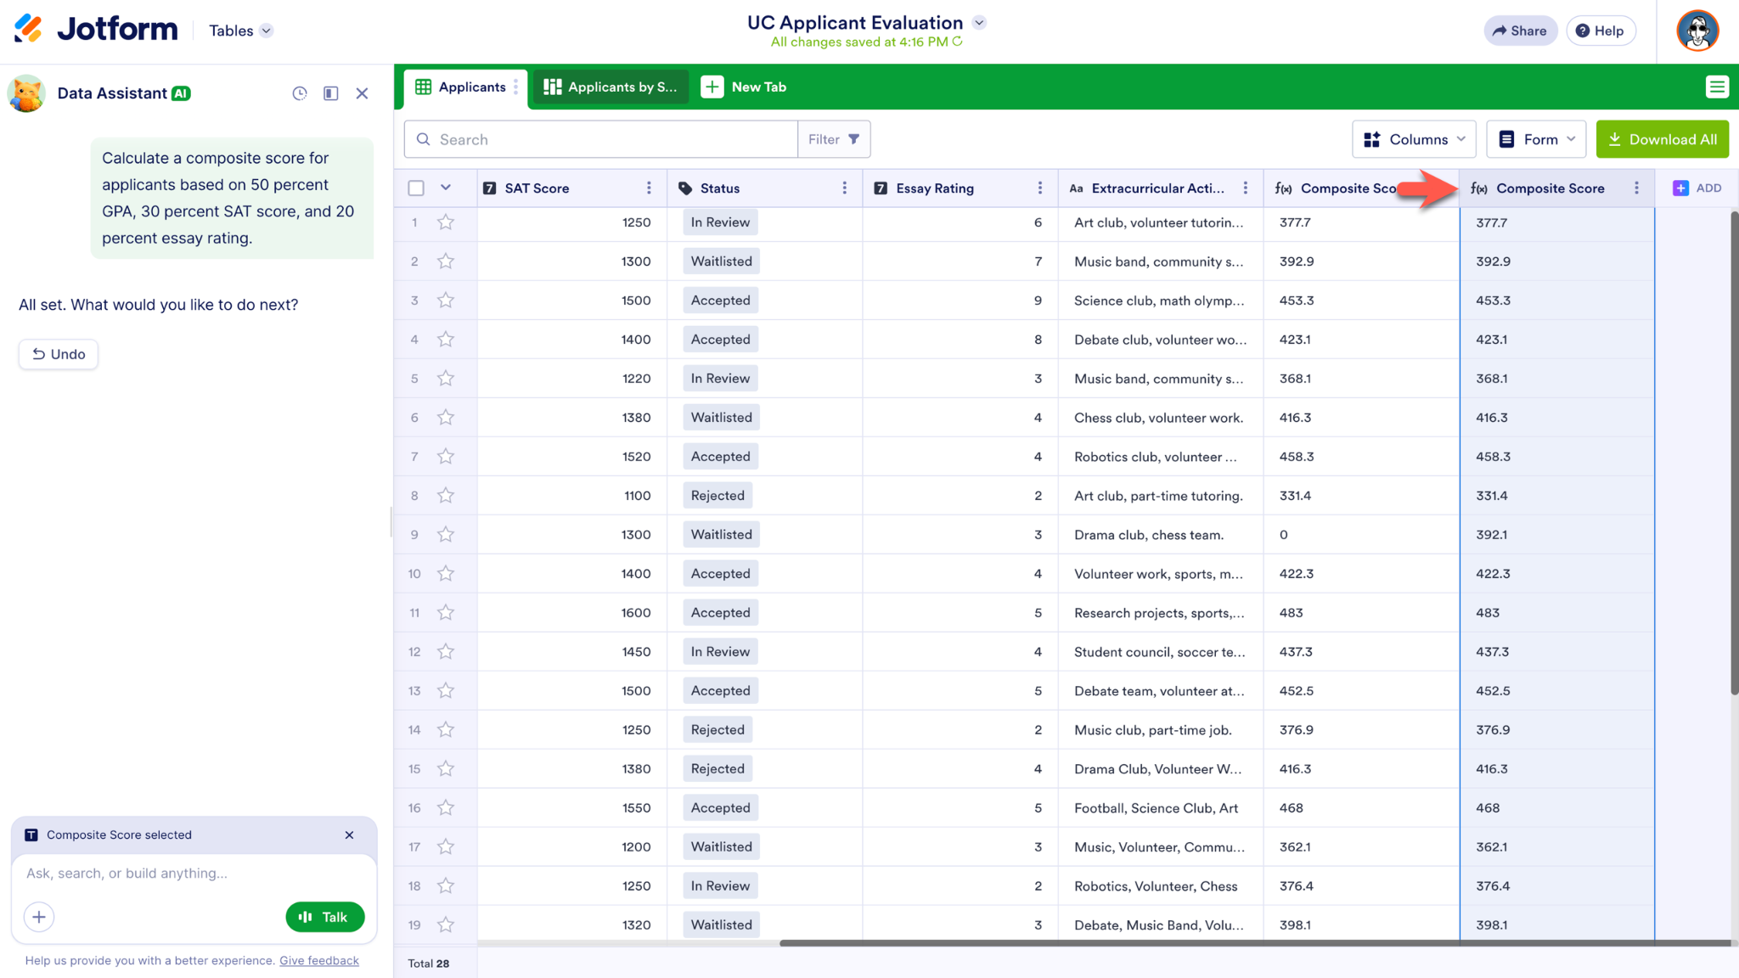The height and width of the screenshot is (978, 1739).
Task: Expand the row selection chevron dropdown
Action: click(x=446, y=188)
